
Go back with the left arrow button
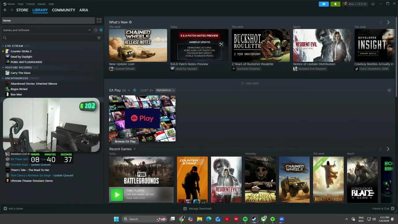click(x=5, y=10)
